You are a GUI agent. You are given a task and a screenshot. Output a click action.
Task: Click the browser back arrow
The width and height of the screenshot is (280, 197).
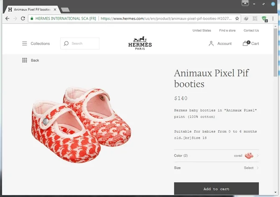pyautogui.click(x=7, y=19)
